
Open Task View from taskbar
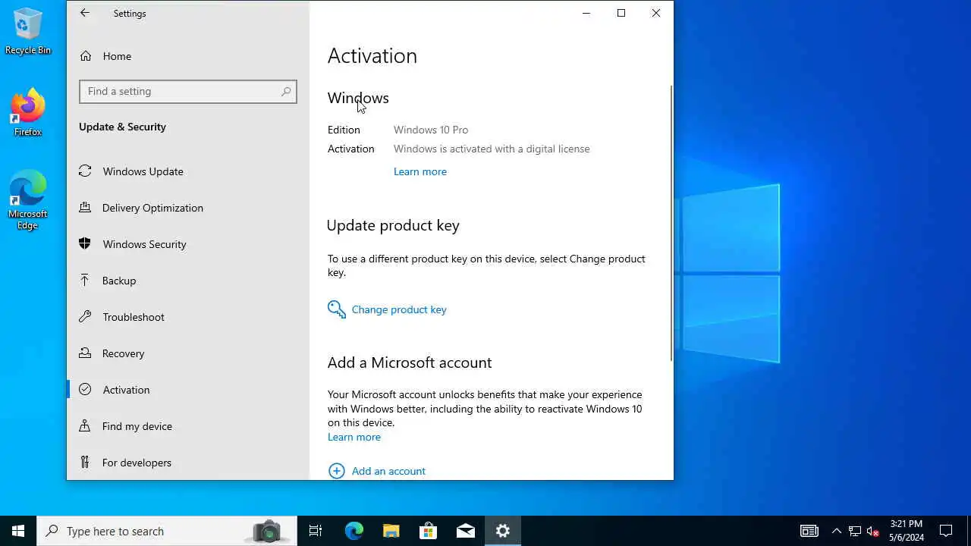click(x=316, y=531)
